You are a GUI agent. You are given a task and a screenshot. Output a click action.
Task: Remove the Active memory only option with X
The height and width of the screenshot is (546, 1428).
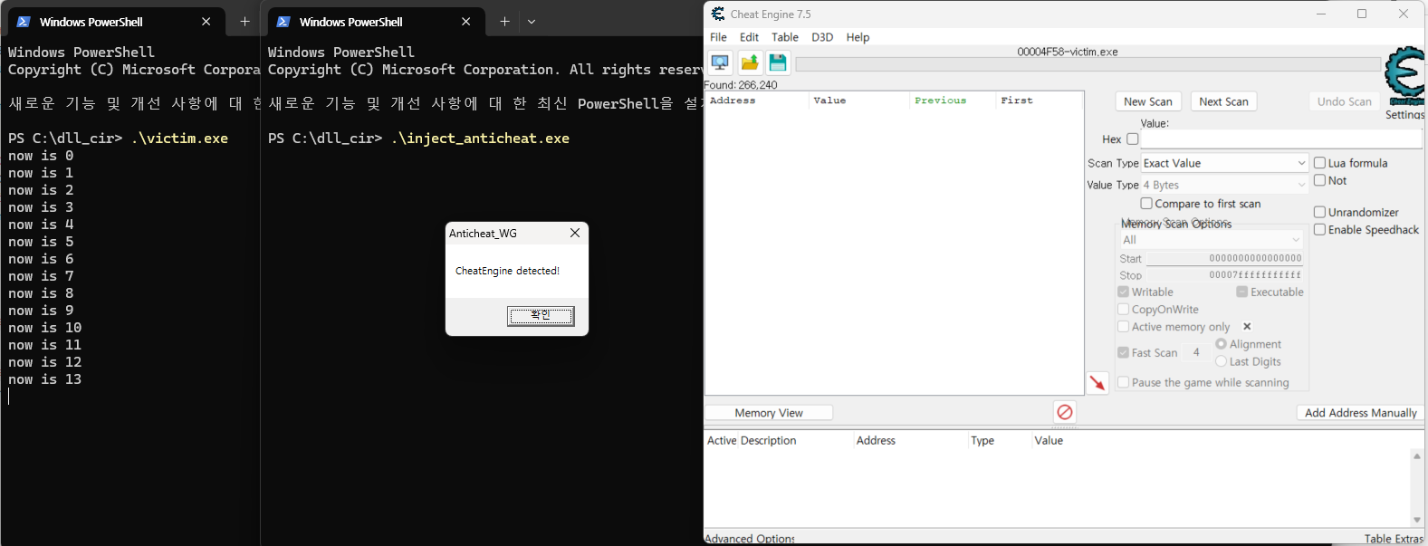[x=1247, y=327]
